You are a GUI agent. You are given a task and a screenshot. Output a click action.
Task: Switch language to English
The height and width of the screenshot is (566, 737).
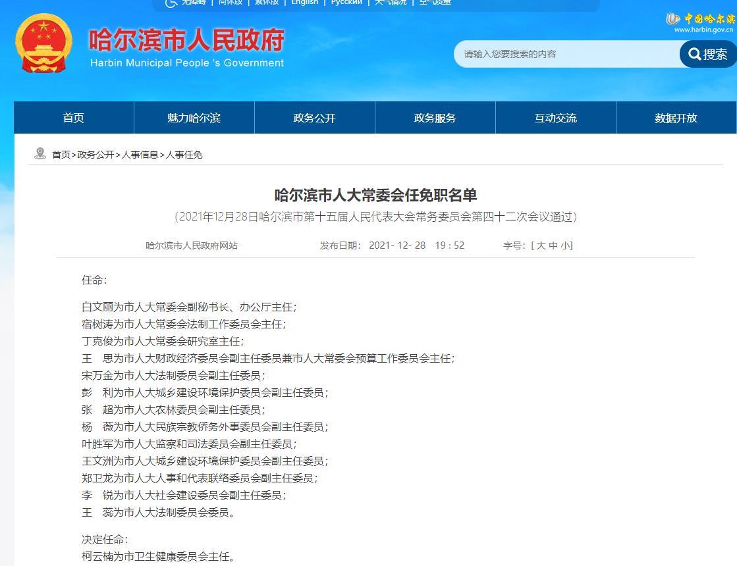point(304,3)
